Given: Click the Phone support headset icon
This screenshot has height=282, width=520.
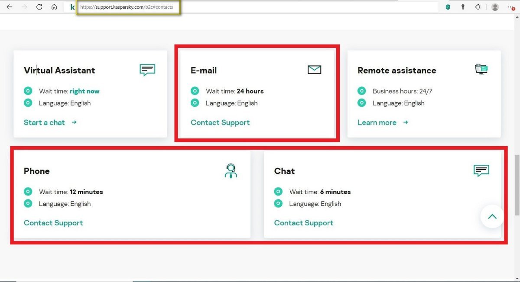Looking at the screenshot, I should pos(231,171).
